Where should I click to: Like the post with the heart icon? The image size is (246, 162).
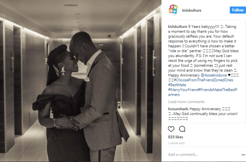tap(171, 129)
